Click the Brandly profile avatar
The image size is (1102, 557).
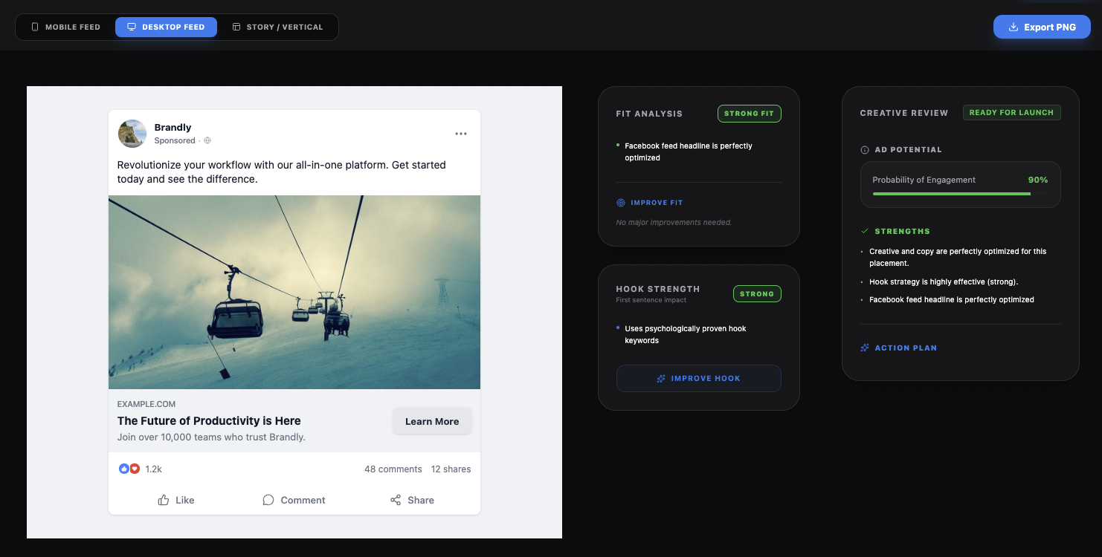132,134
